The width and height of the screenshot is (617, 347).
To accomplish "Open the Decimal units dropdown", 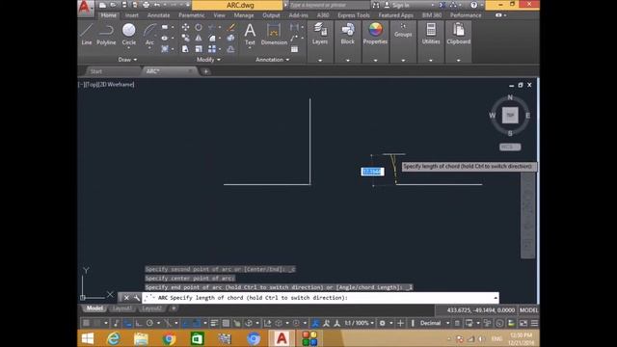I will (x=434, y=323).
